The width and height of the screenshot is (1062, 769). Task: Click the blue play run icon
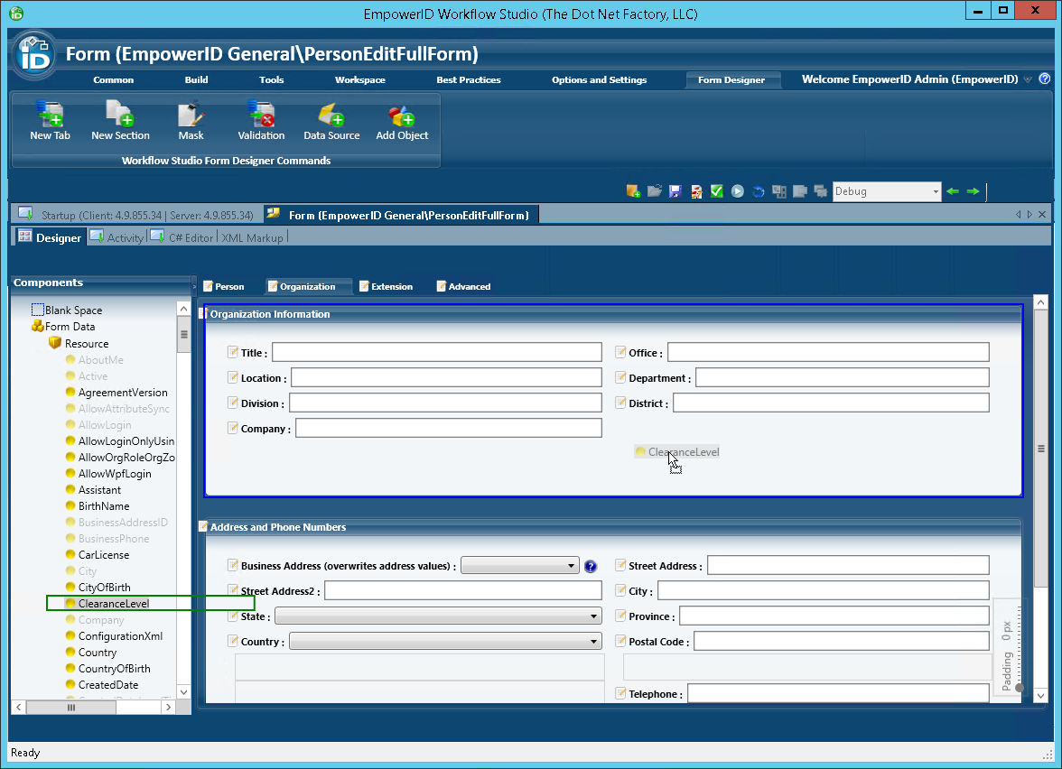pos(738,191)
